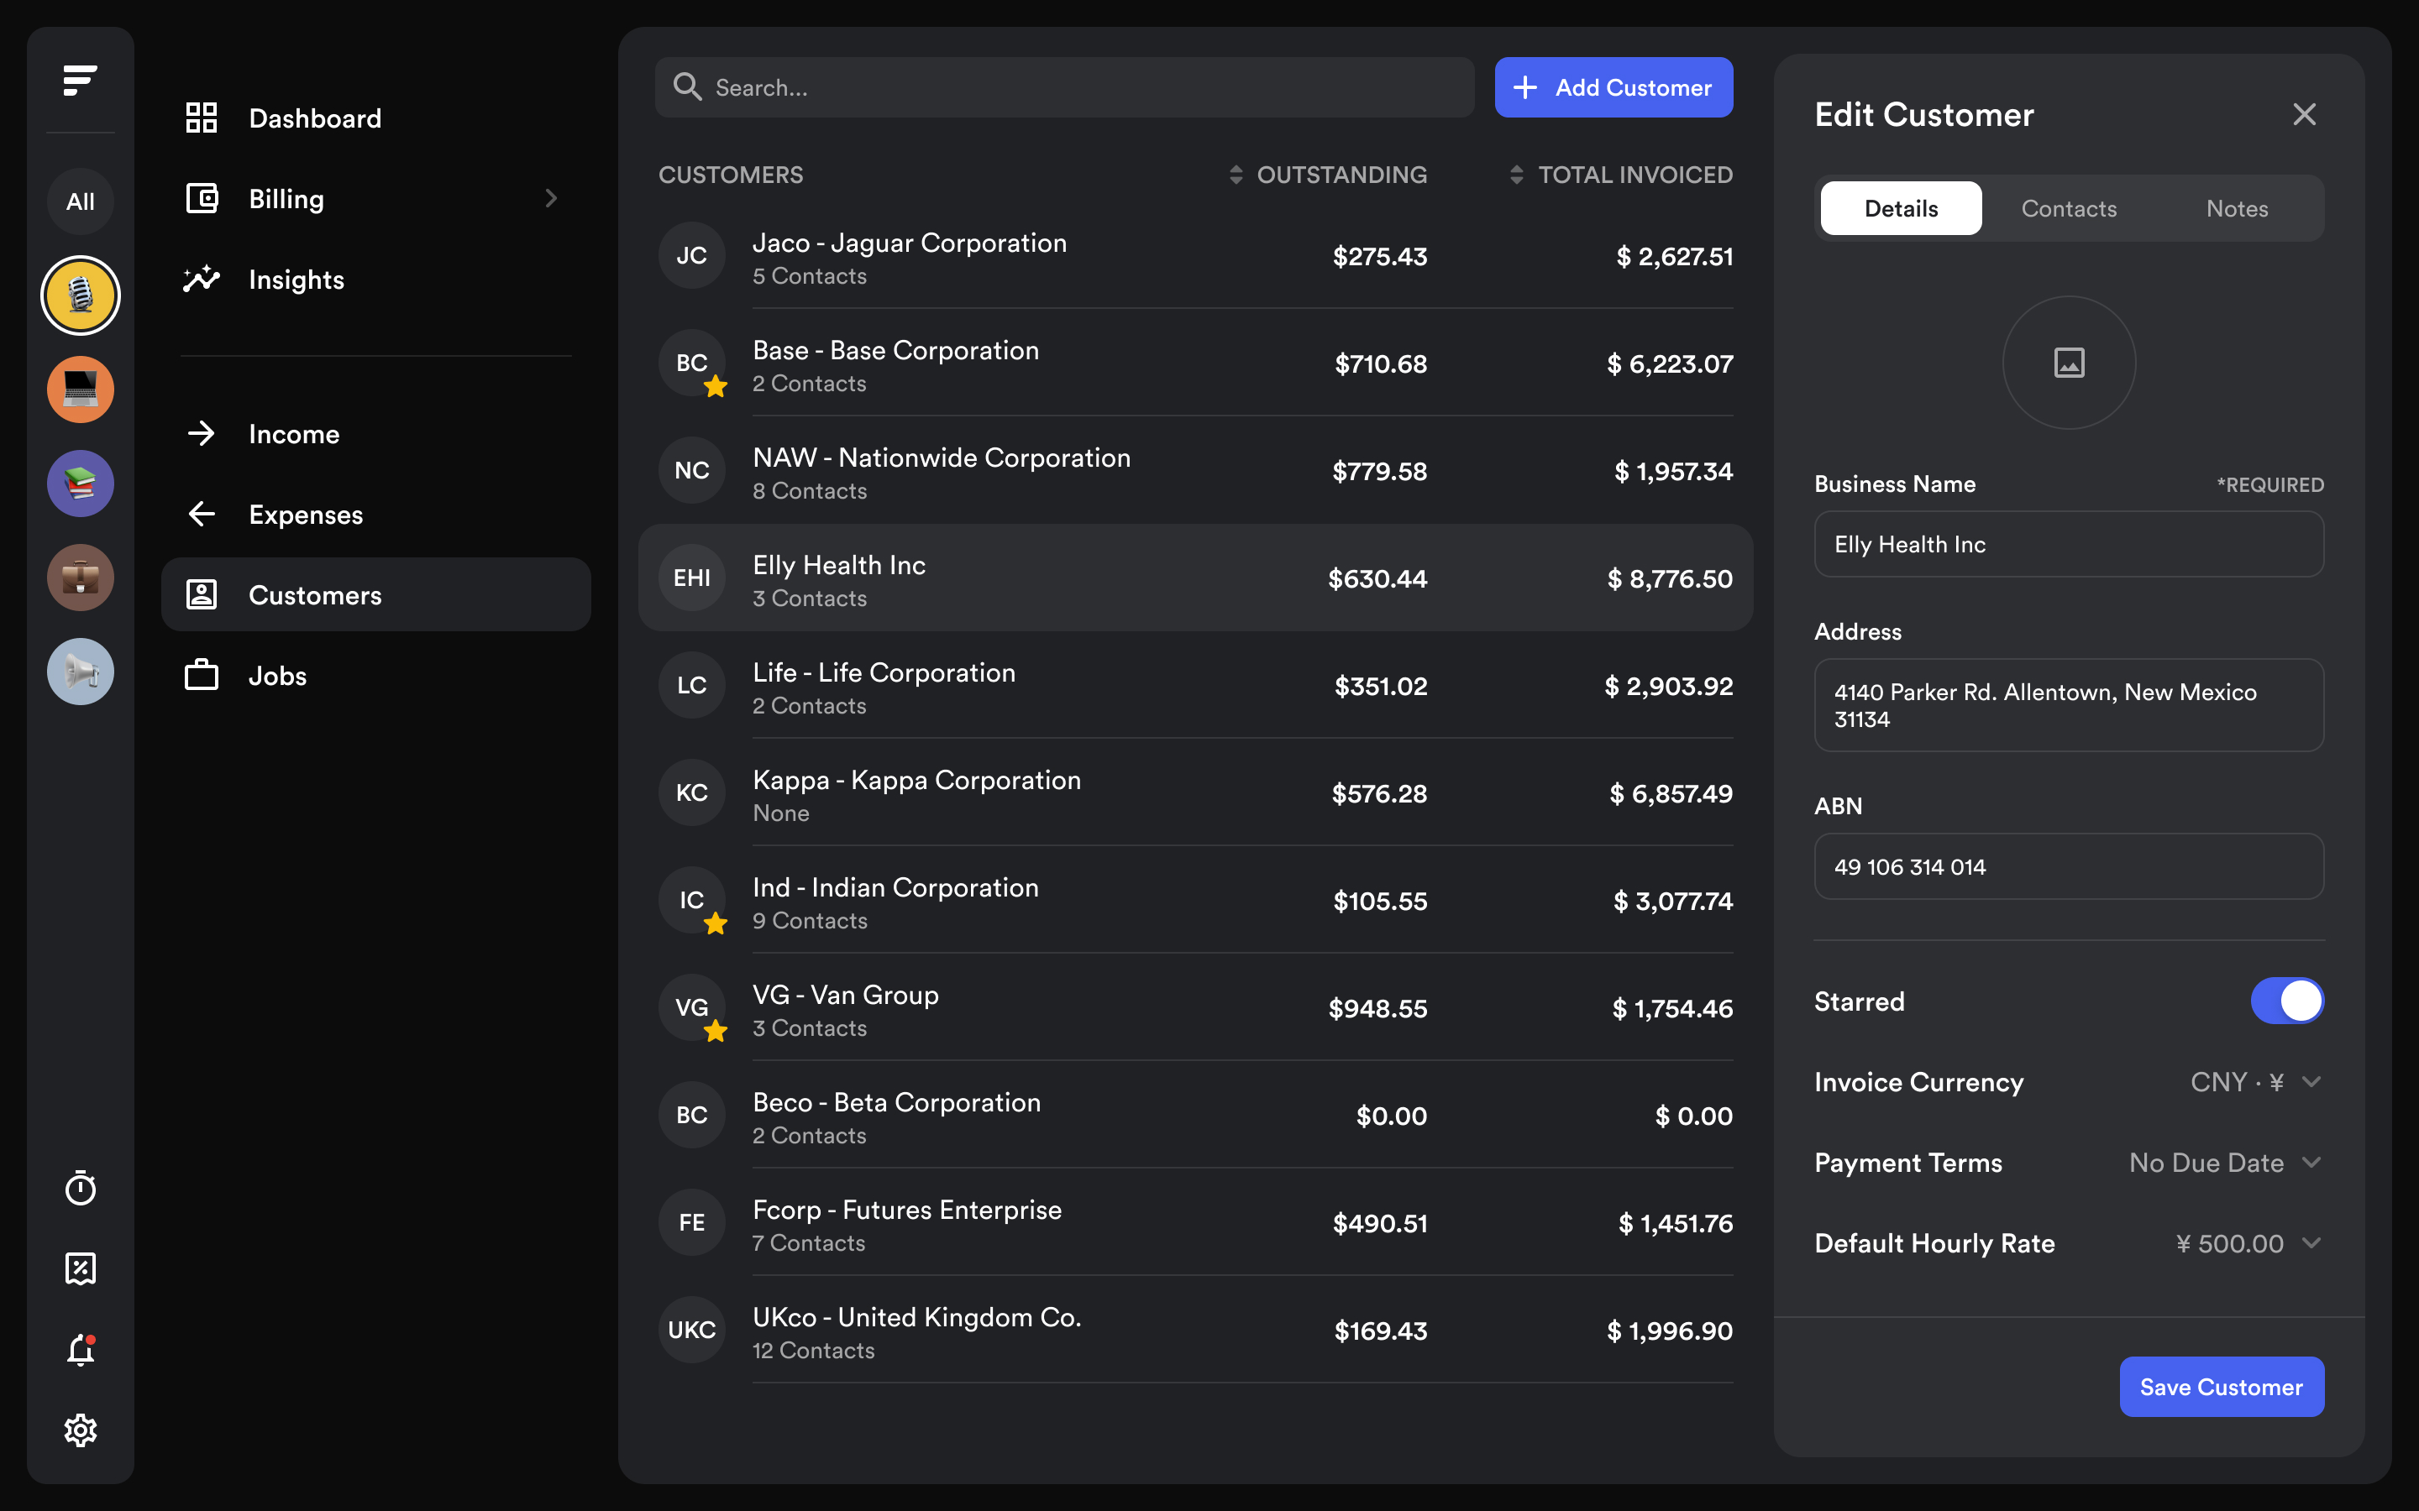This screenshot has width=2419, height=1511.
Task: Click the Billing wallet icon
Action: click(x=201, y=199)
